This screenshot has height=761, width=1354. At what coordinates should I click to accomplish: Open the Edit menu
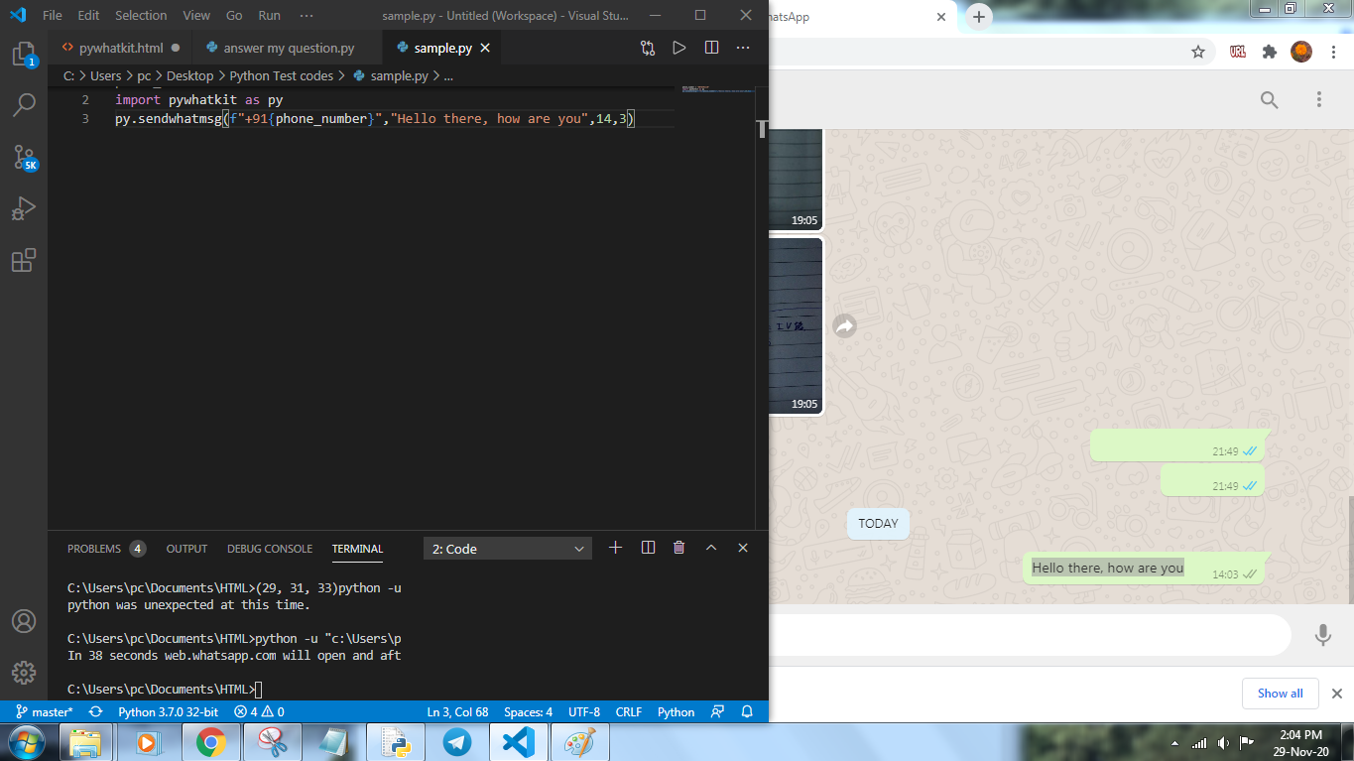tap(88, 16)
